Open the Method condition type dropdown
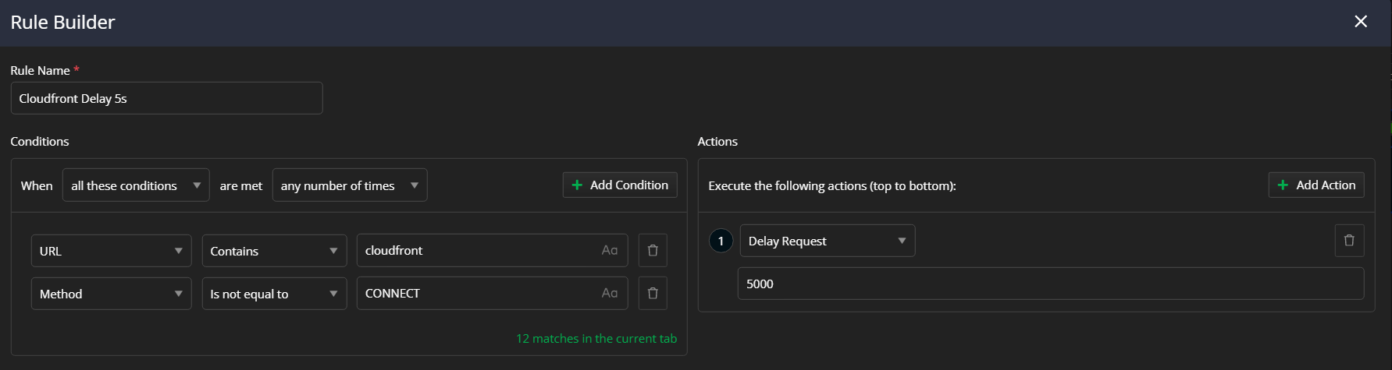The height and width of the screenshot is (370, 1392). [x=111, y=294]
